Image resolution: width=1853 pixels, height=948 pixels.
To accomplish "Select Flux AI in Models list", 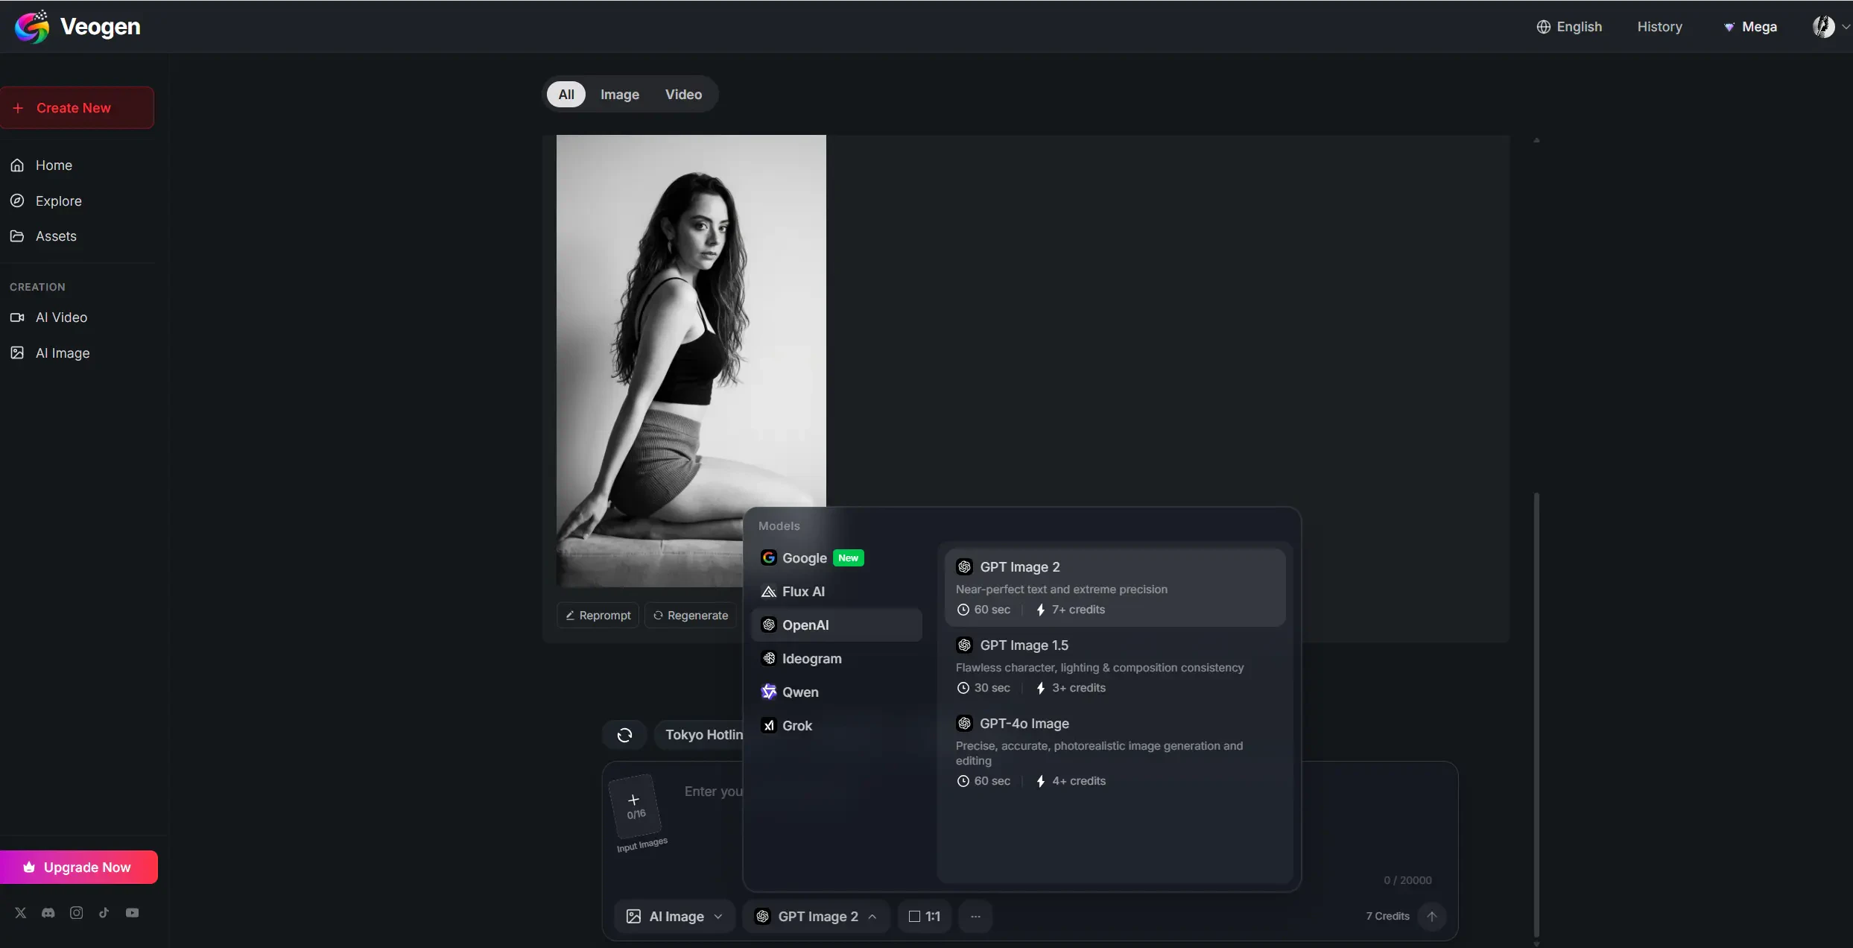I will tap(803, 592).
